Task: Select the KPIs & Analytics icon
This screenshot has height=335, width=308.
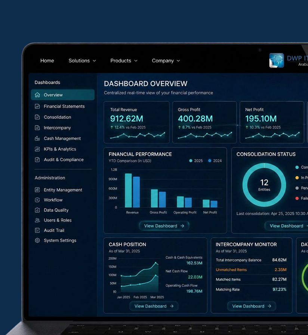Action: pyautogui.click(x=37, y=149)
